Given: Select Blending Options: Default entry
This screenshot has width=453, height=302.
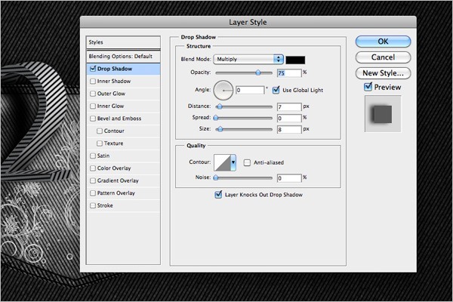Looking at the screenshot, I should 123,57.
